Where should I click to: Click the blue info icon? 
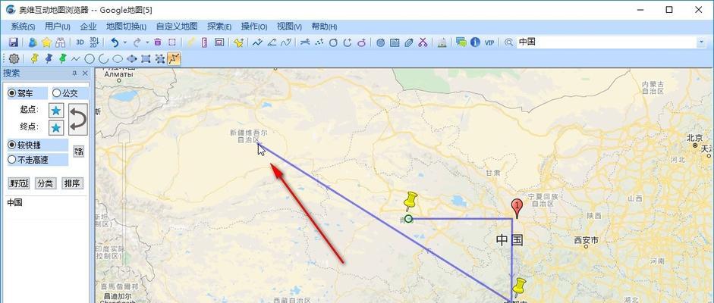[x=476, y=42]
